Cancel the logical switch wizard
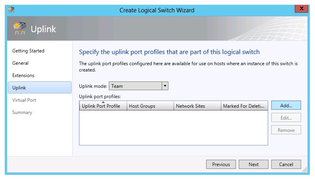 (286, 165)
